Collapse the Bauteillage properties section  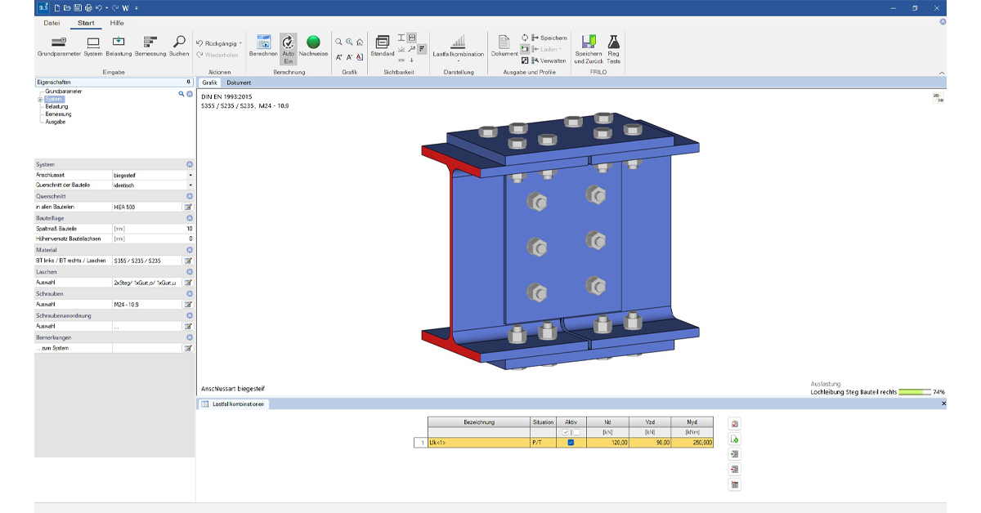click(190, 218)
